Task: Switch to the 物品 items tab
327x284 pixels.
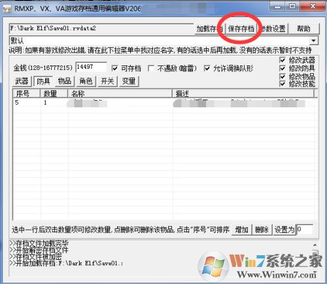Action: [65, 81]
